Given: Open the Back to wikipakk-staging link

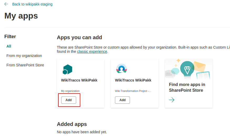Looking at the screenshot, I should 32,4.
